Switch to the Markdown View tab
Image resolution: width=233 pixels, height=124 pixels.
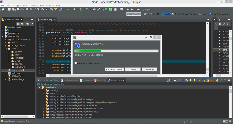click(69, 80)
